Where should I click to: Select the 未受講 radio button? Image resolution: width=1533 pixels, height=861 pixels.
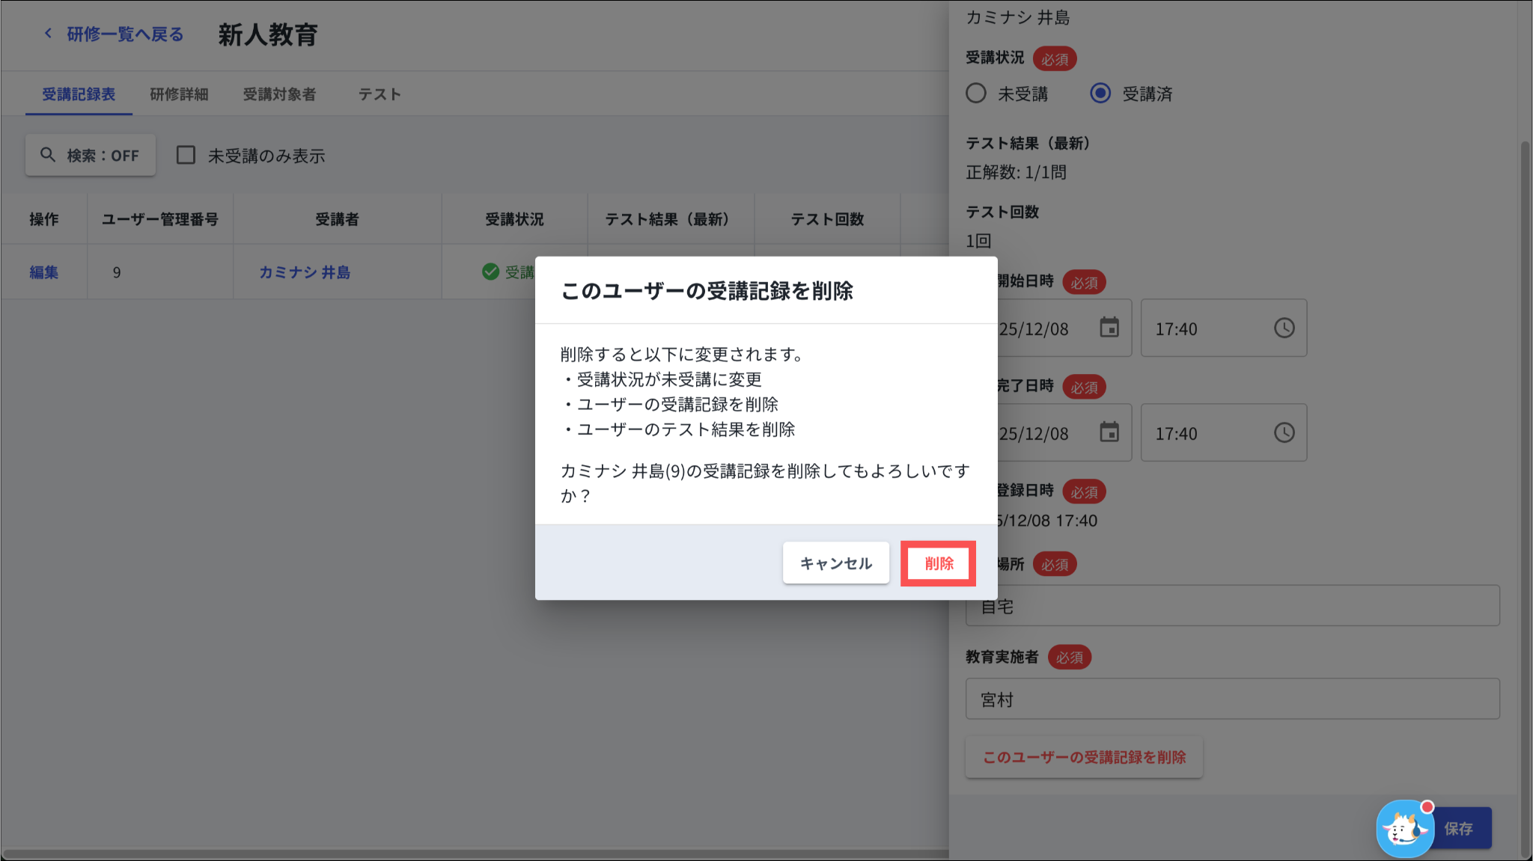click(975, 94)
